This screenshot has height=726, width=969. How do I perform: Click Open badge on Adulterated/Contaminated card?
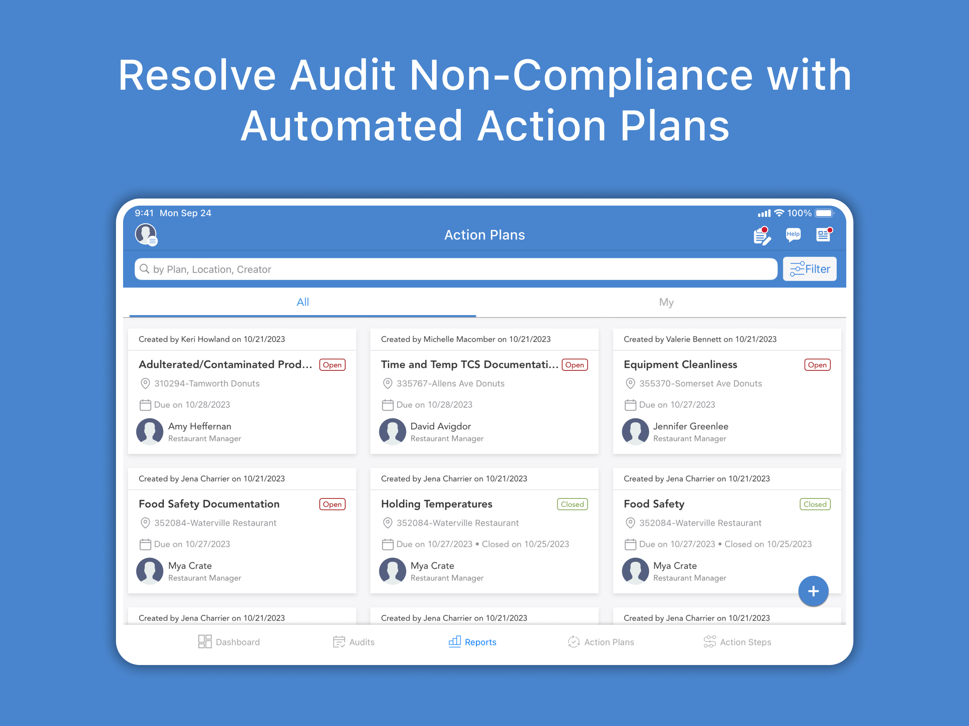tap(332, 365)
